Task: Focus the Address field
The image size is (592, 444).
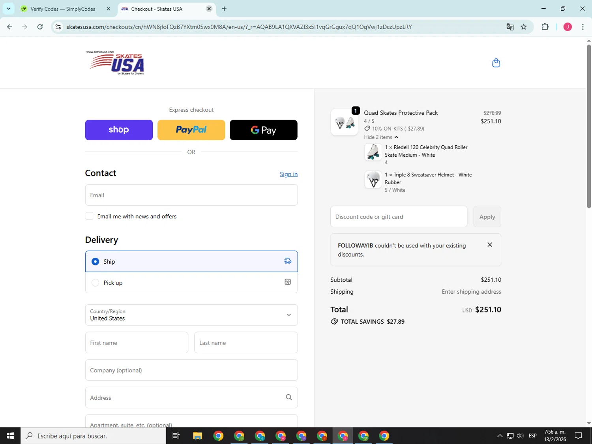Action: [191, 397]
